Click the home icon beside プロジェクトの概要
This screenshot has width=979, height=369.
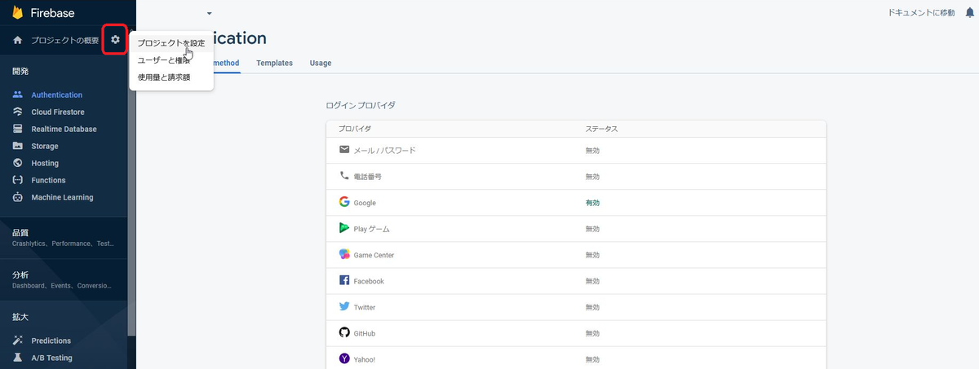point(17,40)
